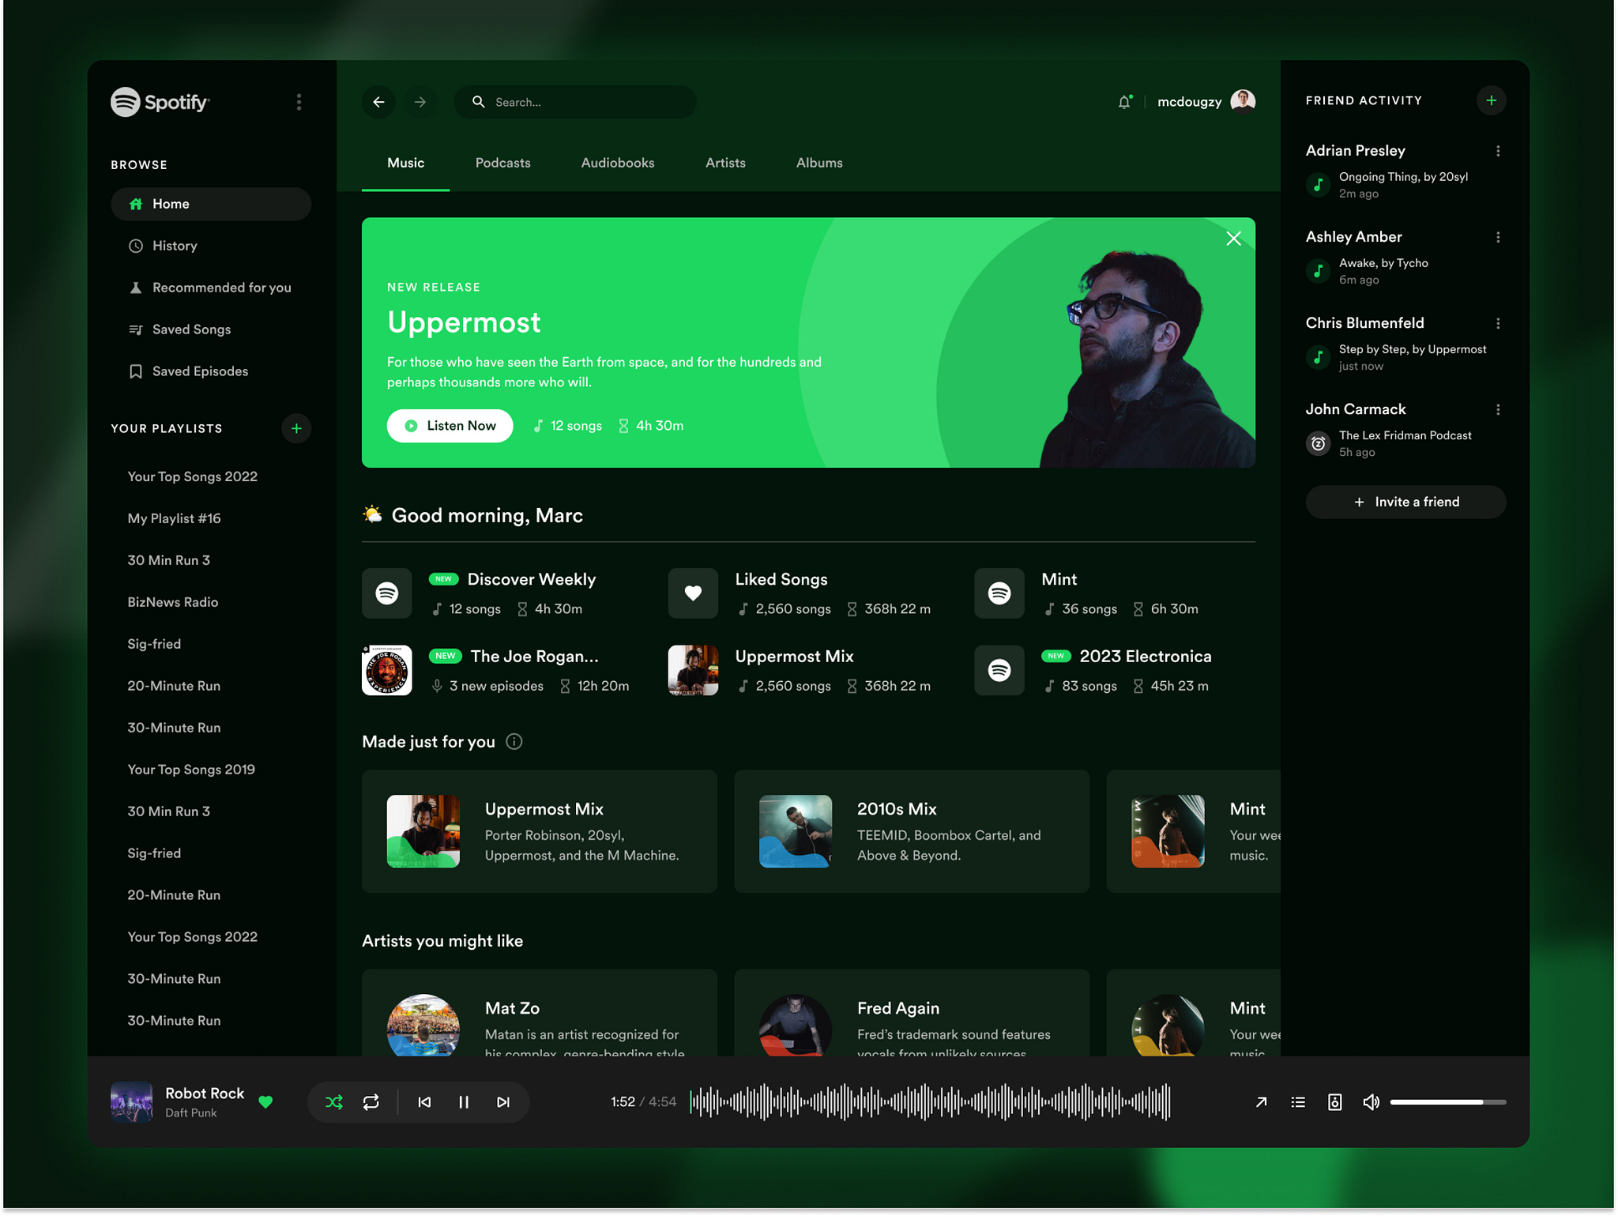
Task: Adjust the volume slider
Action: [1448, 1102]
